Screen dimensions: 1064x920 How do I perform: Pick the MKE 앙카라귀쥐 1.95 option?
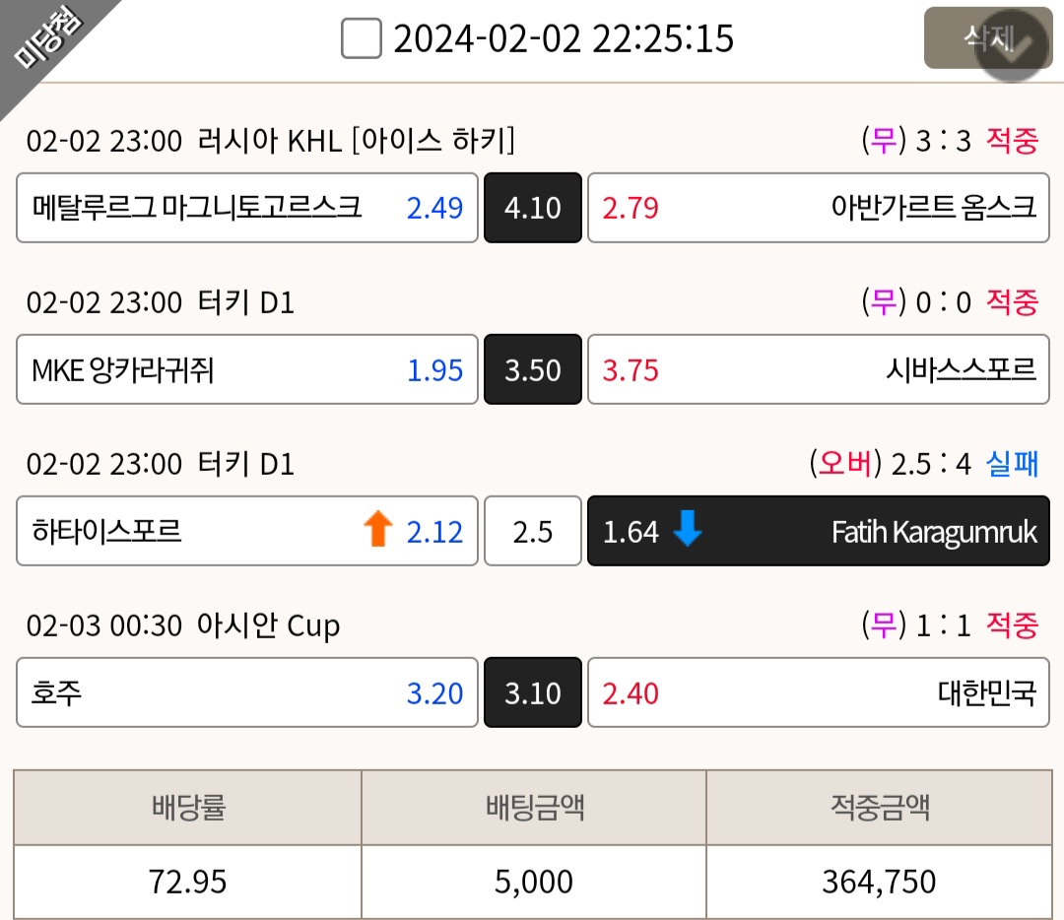point(247,369)
